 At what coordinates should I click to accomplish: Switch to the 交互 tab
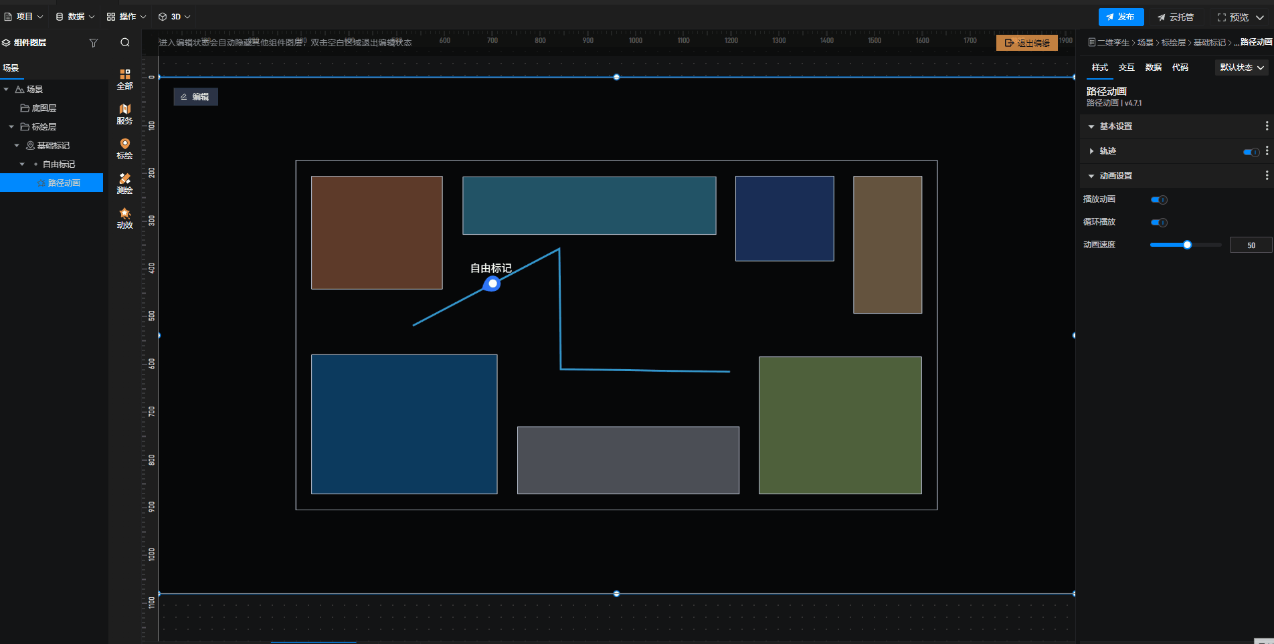pos(1126,67)
